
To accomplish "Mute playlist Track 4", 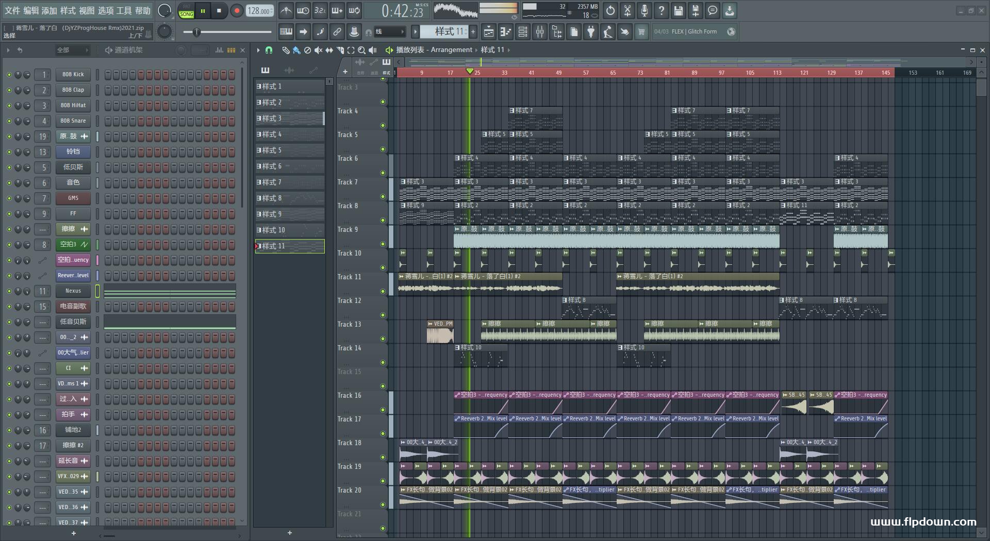I will tap(383, 125).
